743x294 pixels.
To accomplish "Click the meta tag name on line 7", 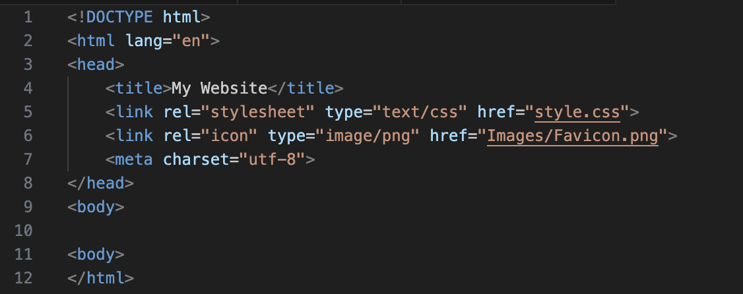I will 133,160.
